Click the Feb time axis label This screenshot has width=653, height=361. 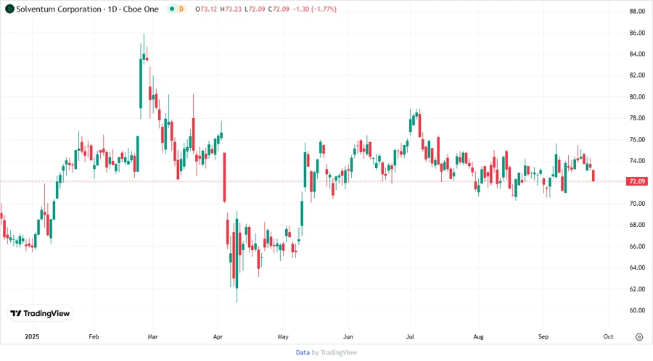coord(94,336)
